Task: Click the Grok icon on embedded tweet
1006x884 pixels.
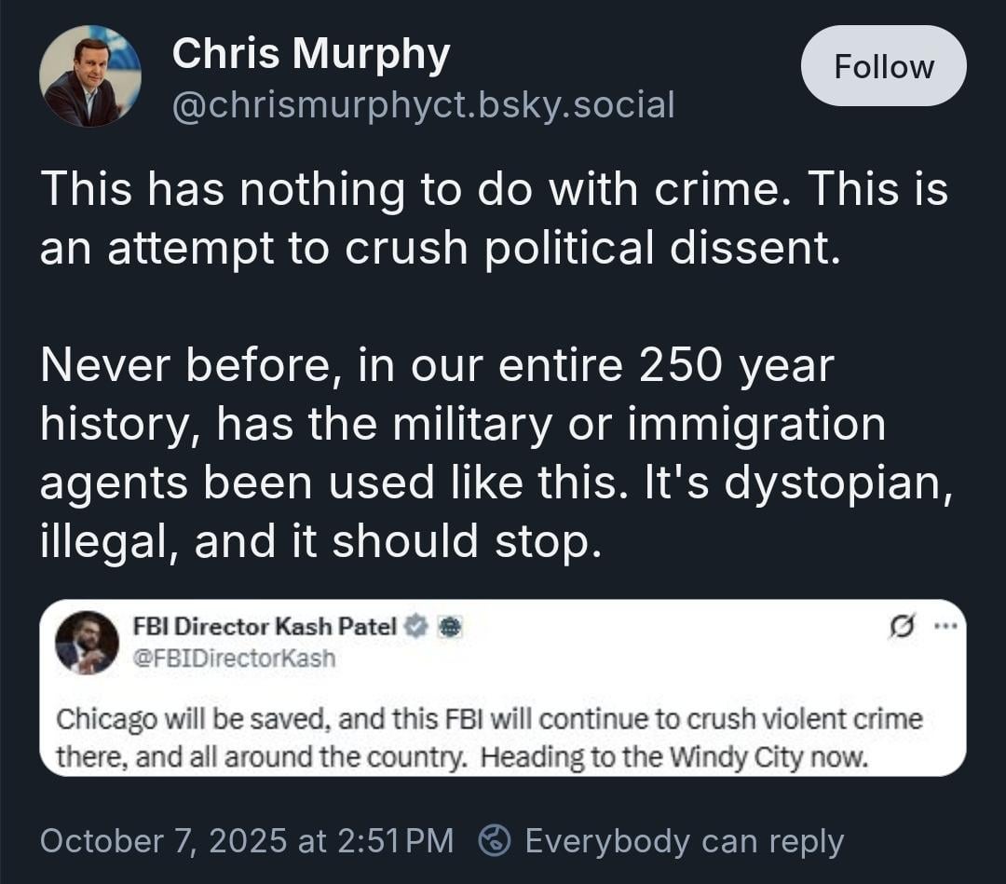Action: click(x=903, y=626)
